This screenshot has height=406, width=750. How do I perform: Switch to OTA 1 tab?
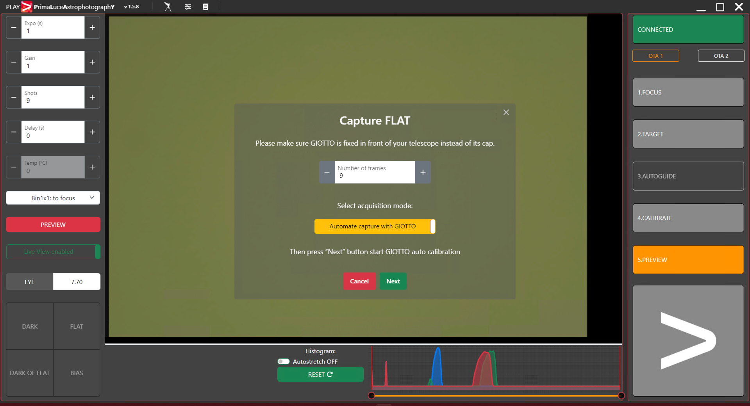(656, 56)
